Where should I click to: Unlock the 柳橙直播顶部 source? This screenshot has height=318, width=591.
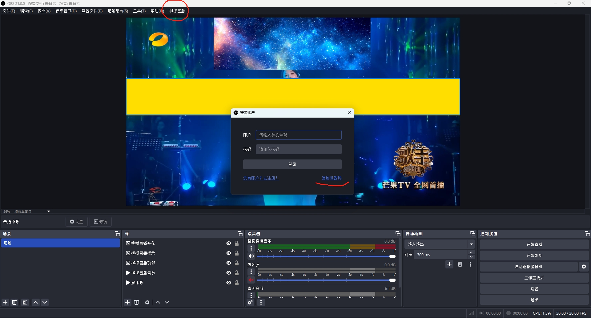pos(237,263)
